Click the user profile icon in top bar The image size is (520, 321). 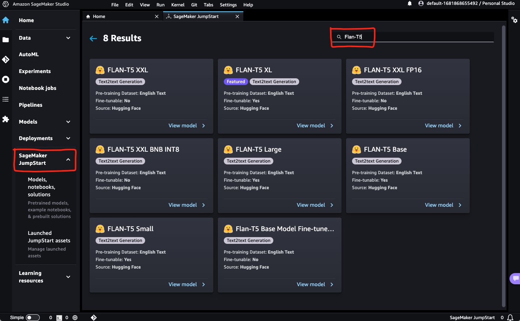pyautogui.click(x=421, y=4)
